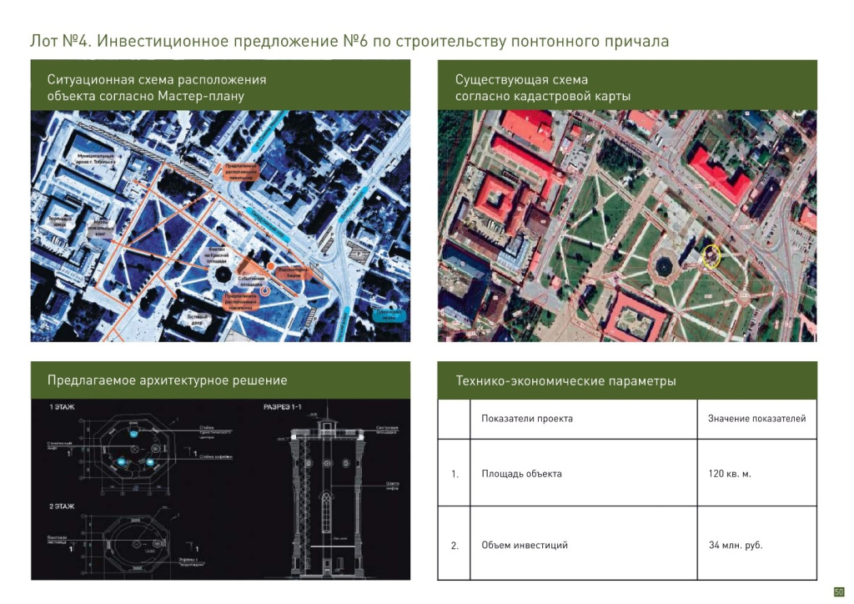This screenshot has height=604, width=854.
Task: Click the header 'Технико-экономические параметры'
Action: tap(565, 380)
